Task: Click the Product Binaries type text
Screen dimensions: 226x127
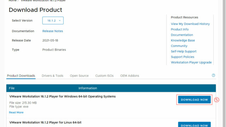Action: point(54,50)
